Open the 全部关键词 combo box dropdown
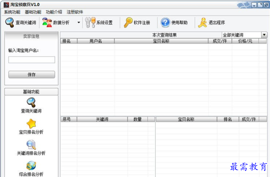 pyautogui.click(x=264, y=35)
